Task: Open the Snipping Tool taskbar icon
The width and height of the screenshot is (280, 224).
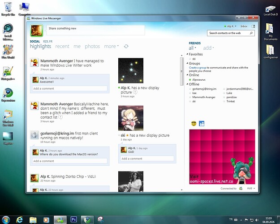Action: [100, 220]
